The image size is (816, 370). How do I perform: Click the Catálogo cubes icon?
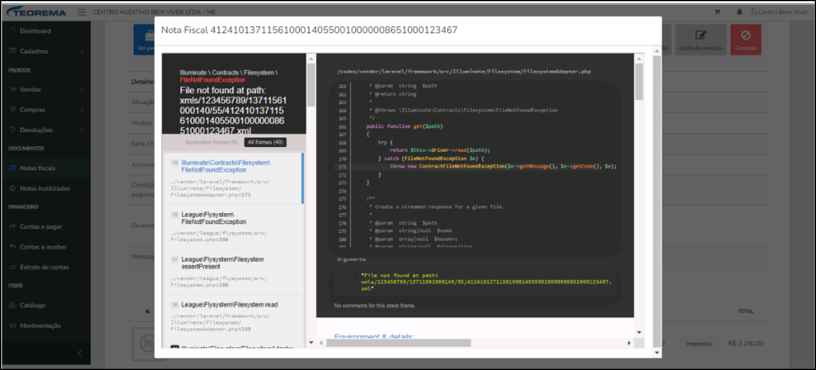click(x=13, y=305)
